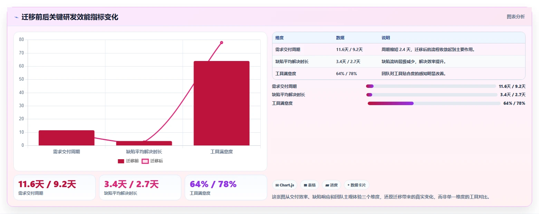Viewport: 539px width, 214px height.
Task: Click the 维度 table column header
Action: pos(279,38)
